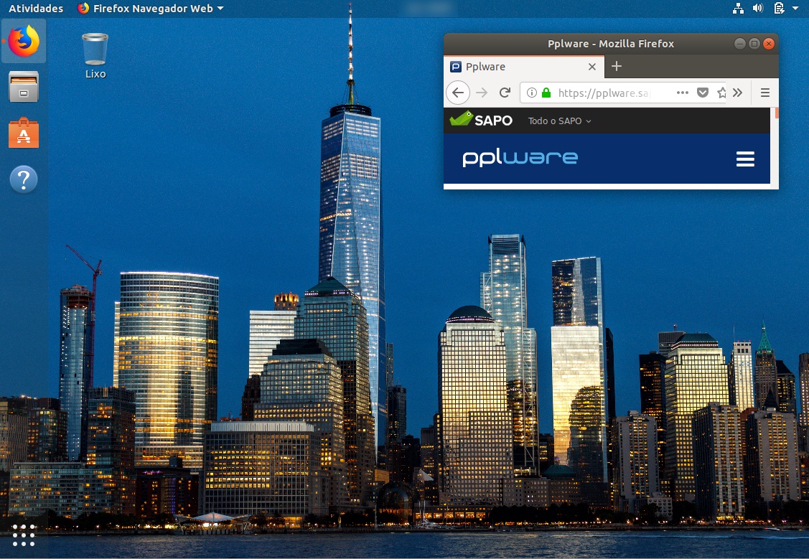Click the SAPO logo

pyautogui.click(x=482, y=120)
